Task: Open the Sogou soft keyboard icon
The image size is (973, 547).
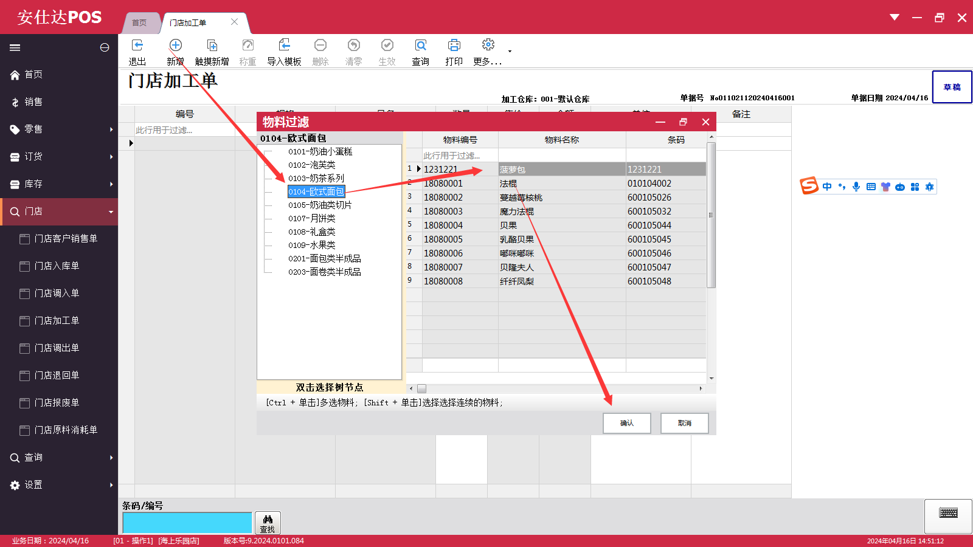Action: [x=871, y=187]
